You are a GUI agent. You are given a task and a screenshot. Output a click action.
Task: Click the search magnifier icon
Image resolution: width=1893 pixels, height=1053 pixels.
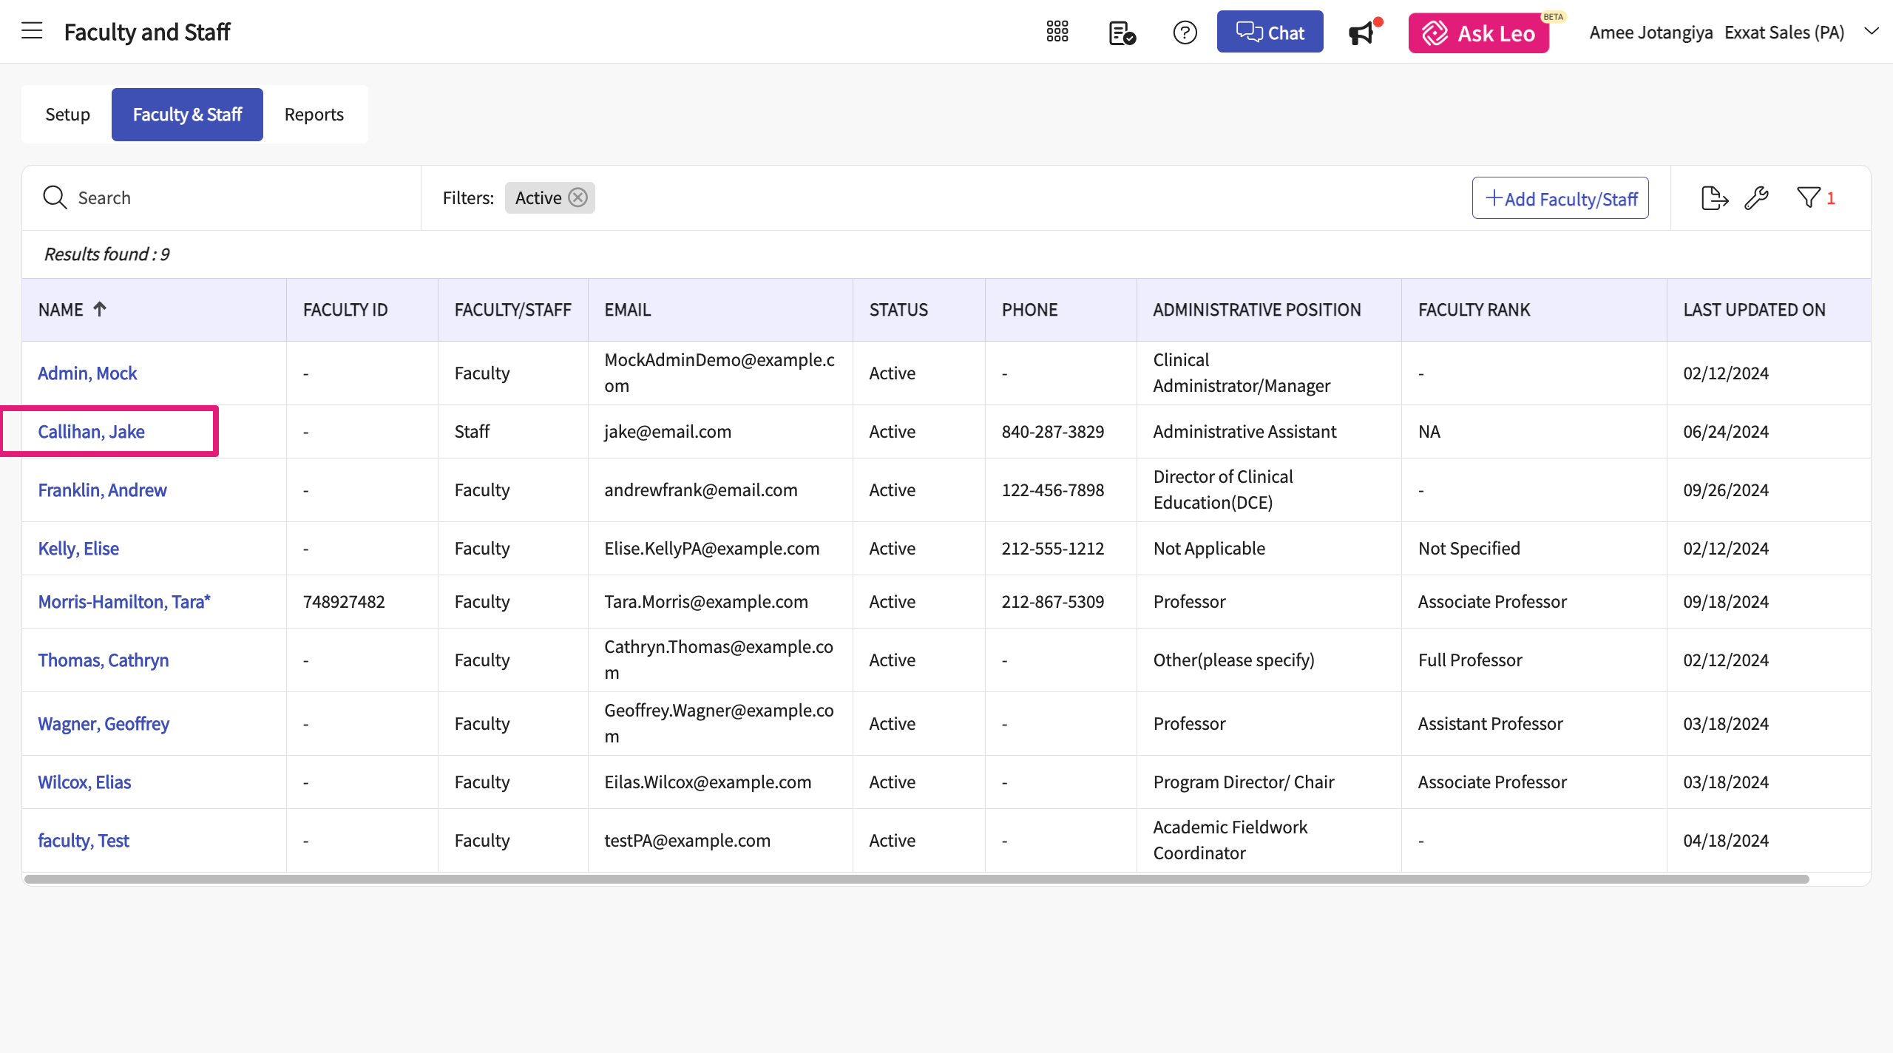click(x=55, y=197)
